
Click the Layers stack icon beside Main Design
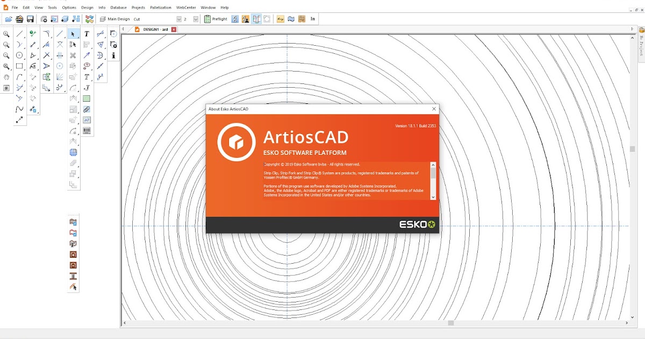coord(102,19)
